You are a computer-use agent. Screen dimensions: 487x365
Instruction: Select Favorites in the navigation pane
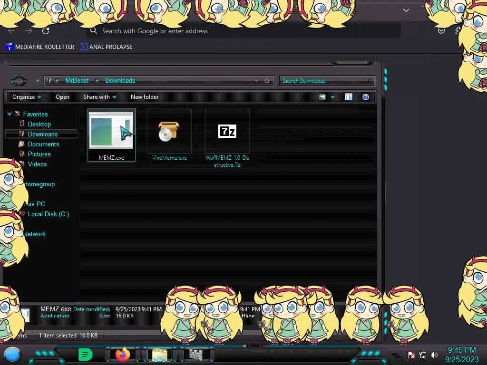coord(35,114)
